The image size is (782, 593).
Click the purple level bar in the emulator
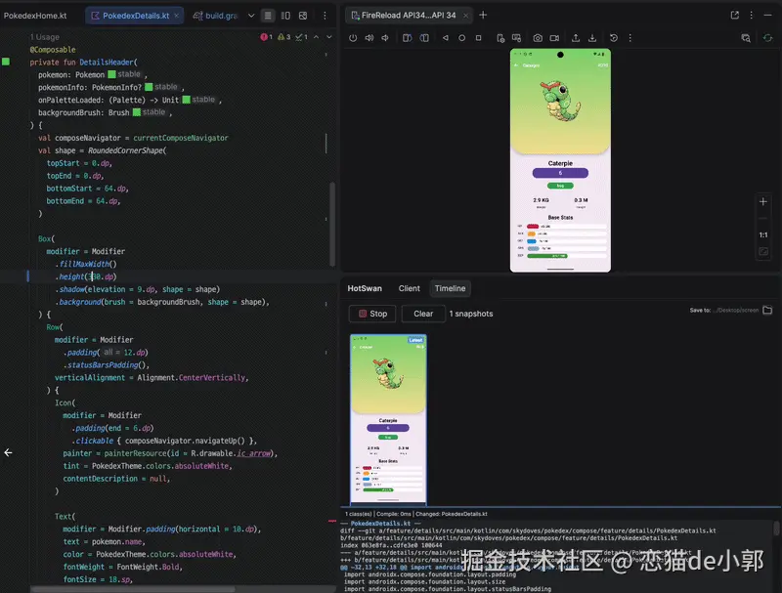[560, 173]
